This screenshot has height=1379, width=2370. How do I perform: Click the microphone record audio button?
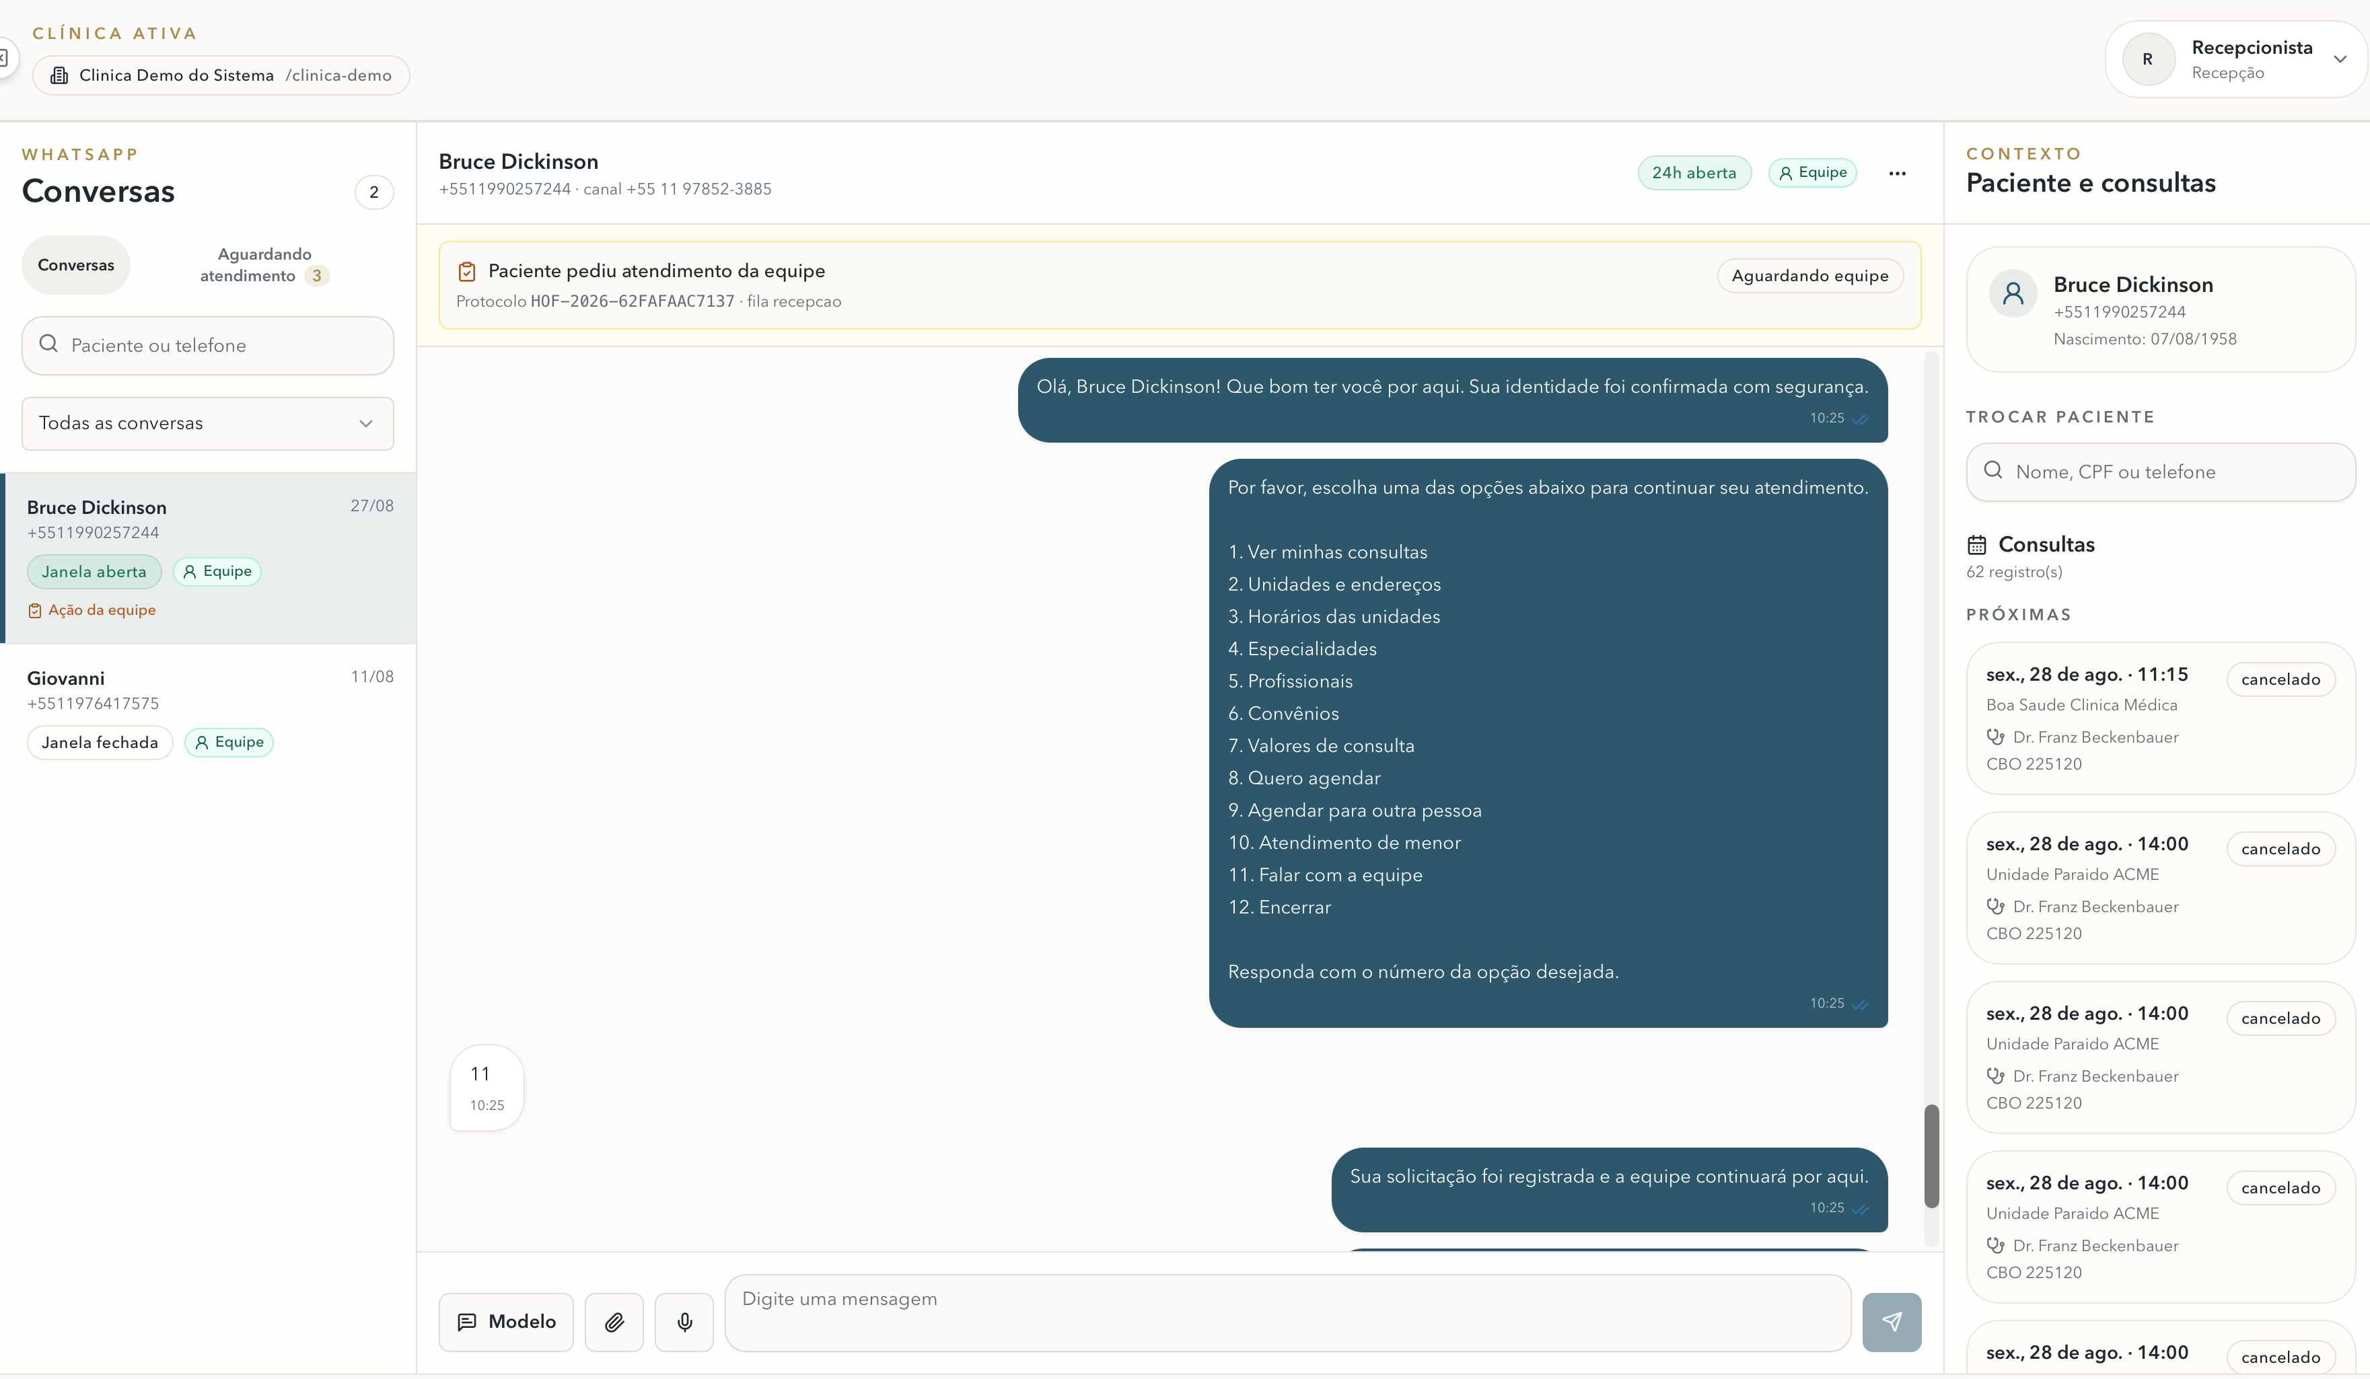(x=684, y=1322)
